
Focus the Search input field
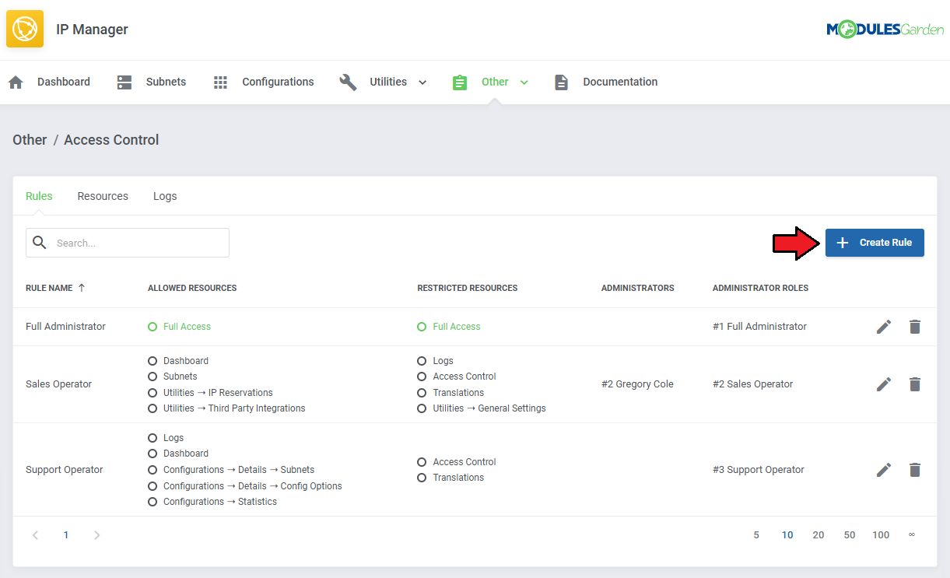(x=128, y=243)
